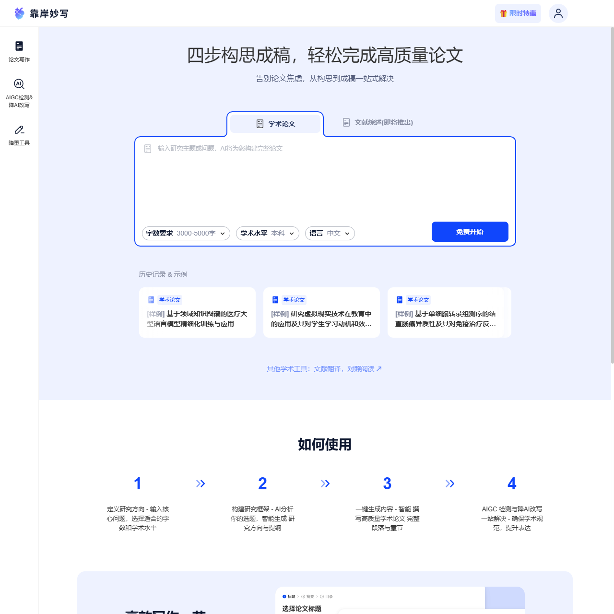Click the page vertical scrollbar
Viewport: 614px width, 614px height.
tap(612, 192)
